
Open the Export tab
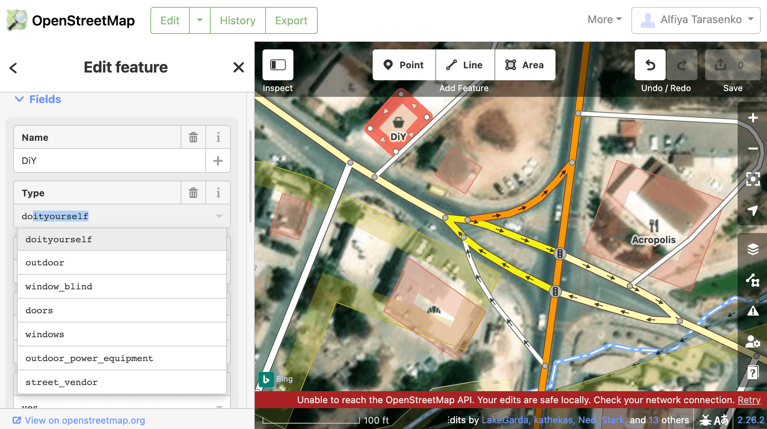[291, 20]
